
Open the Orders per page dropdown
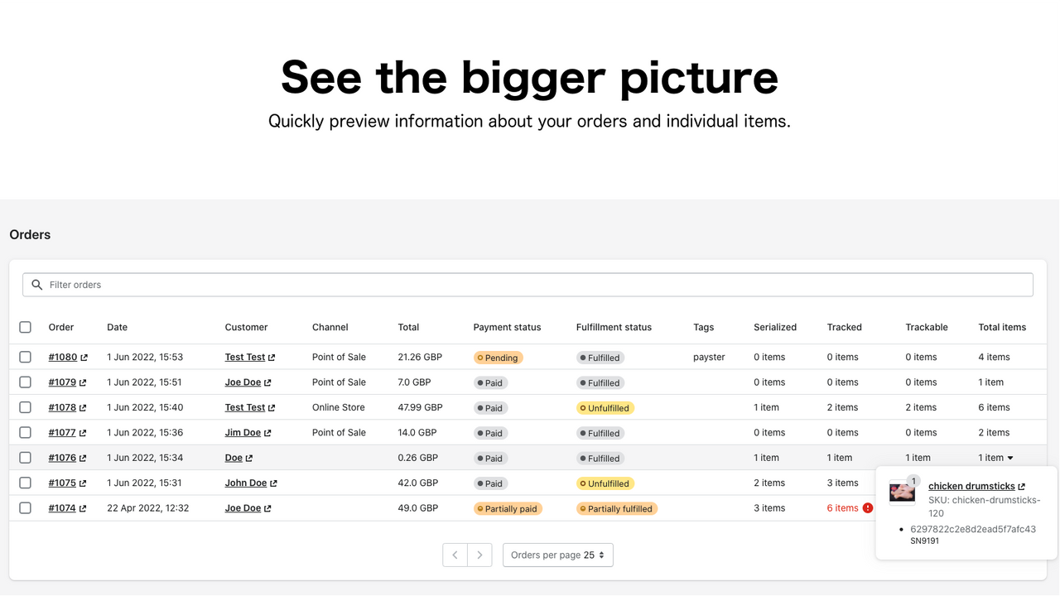557,555
